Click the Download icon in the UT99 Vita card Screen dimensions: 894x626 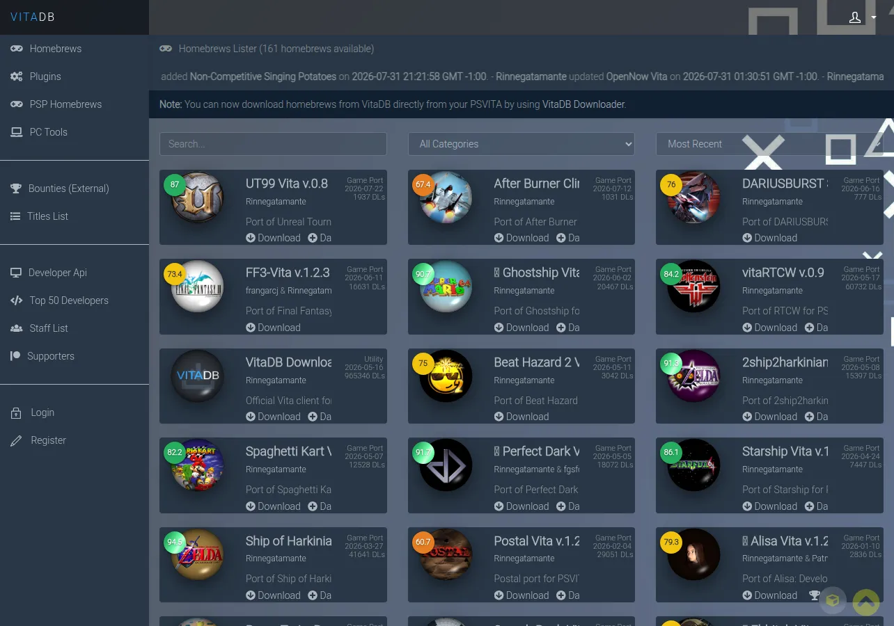pyautogui.click(x=251, y=238)
